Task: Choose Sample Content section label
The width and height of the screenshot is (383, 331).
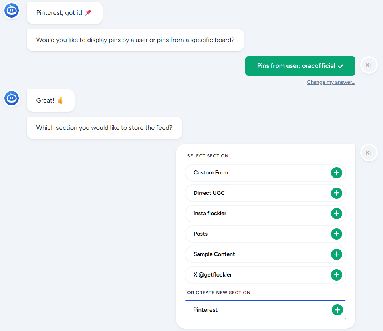Action: pyautogui.click(x=214, y=254)
